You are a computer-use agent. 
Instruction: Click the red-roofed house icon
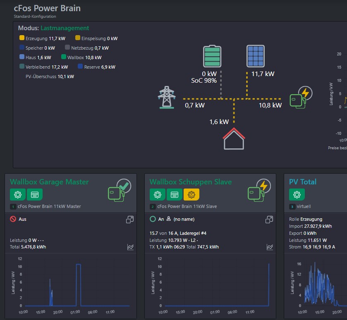[x=234, y=139]
